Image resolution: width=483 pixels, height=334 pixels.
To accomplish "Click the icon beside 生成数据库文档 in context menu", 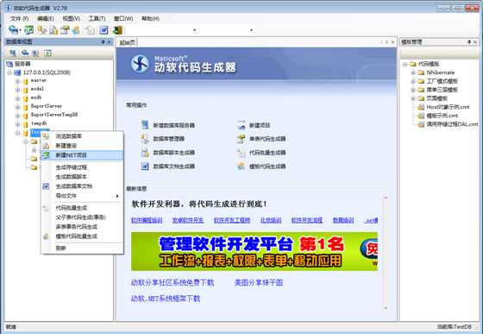I will 46,186.
